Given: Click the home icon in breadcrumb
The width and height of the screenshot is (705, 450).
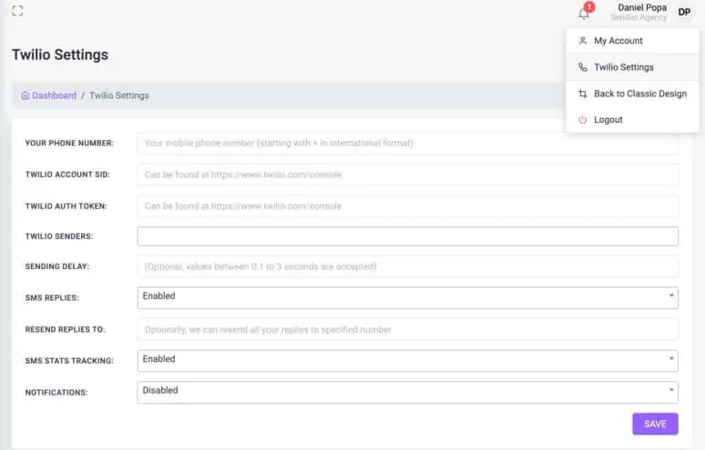Looking at the screenshot, I should pos(26,95).
